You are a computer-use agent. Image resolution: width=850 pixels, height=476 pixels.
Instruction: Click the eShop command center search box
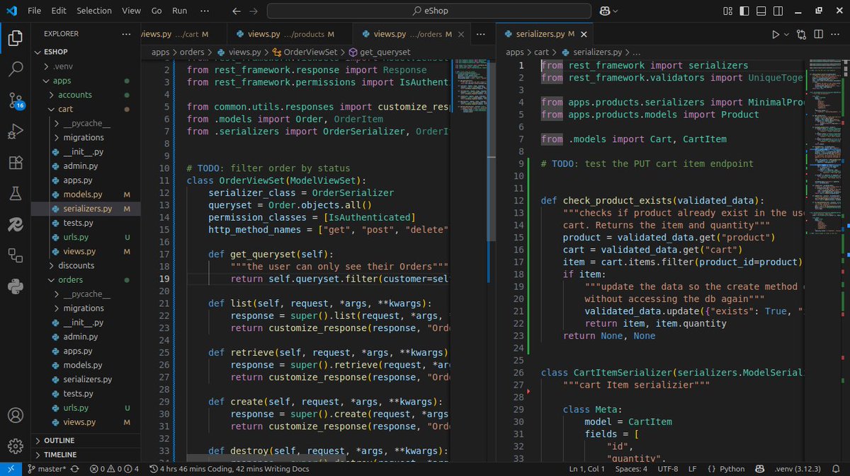430,11
